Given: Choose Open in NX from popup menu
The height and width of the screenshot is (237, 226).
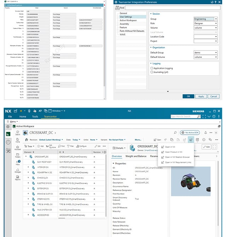Looking at the screenshot, I should point(170,146).
